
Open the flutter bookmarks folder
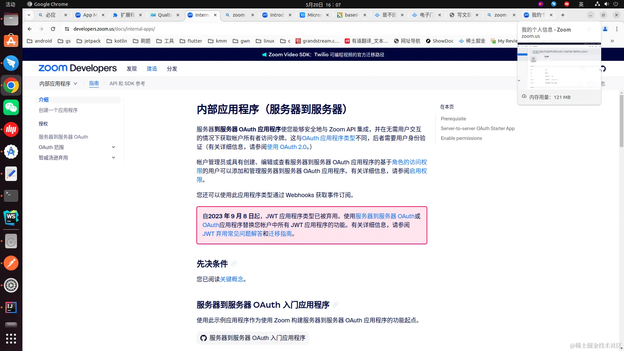click(191, 41)
